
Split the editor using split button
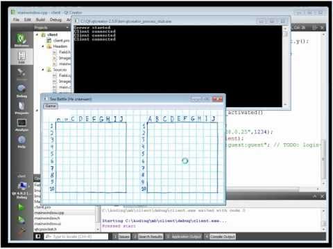pyautogui.click(x=314, y=28)
